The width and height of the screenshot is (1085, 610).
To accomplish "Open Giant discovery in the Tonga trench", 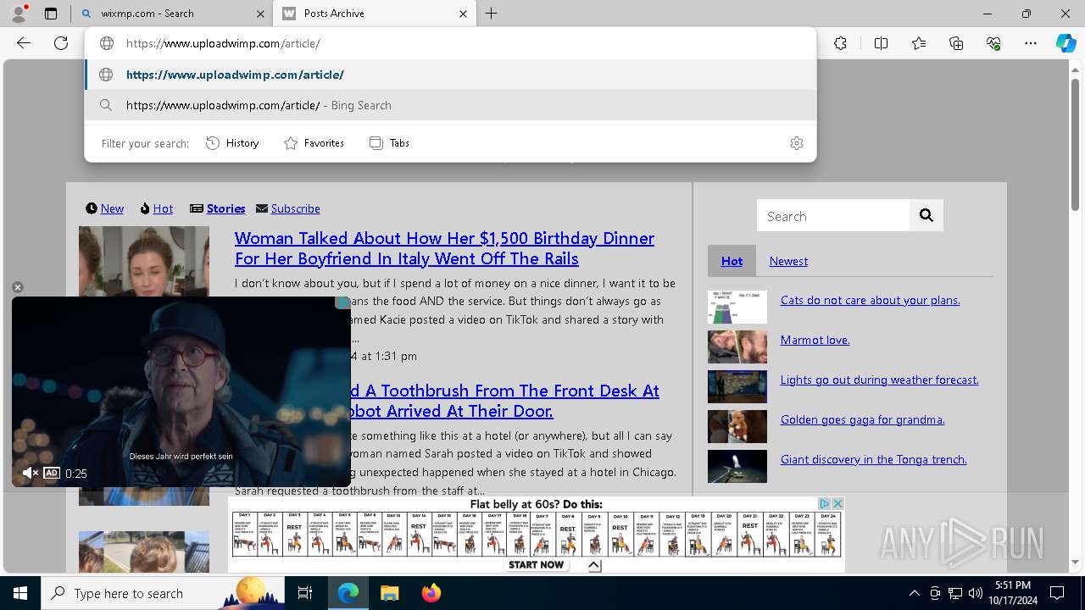I will pyautogui.click(x=874, y=459).
